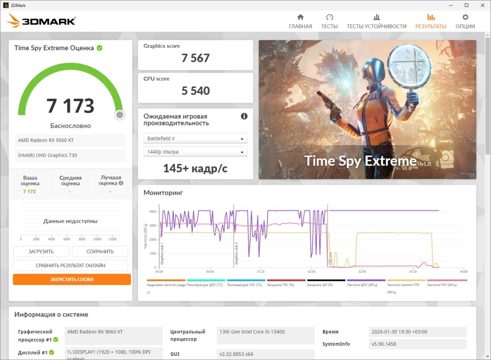The image size is (491, 360).
Task: Click the Home icon in the navigation
Action: (300, 17)
